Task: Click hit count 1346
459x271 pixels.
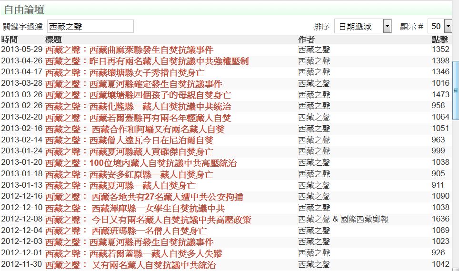Action: point(440,72)
